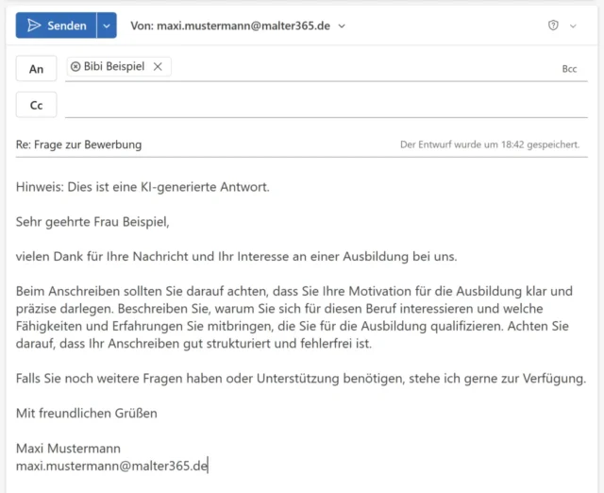Viewport: 604px width, 493px height.
Task: Click into the An recipients field empty area
Action: coord(359,68)
